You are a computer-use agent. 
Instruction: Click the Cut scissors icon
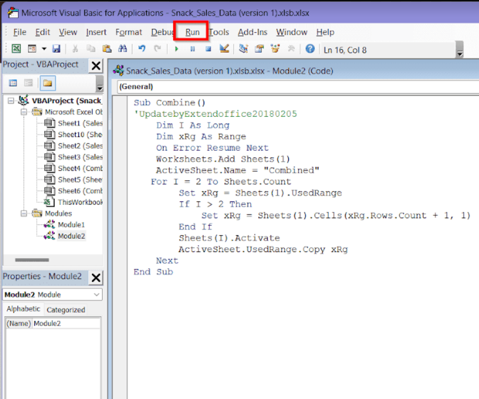[75, 49]
